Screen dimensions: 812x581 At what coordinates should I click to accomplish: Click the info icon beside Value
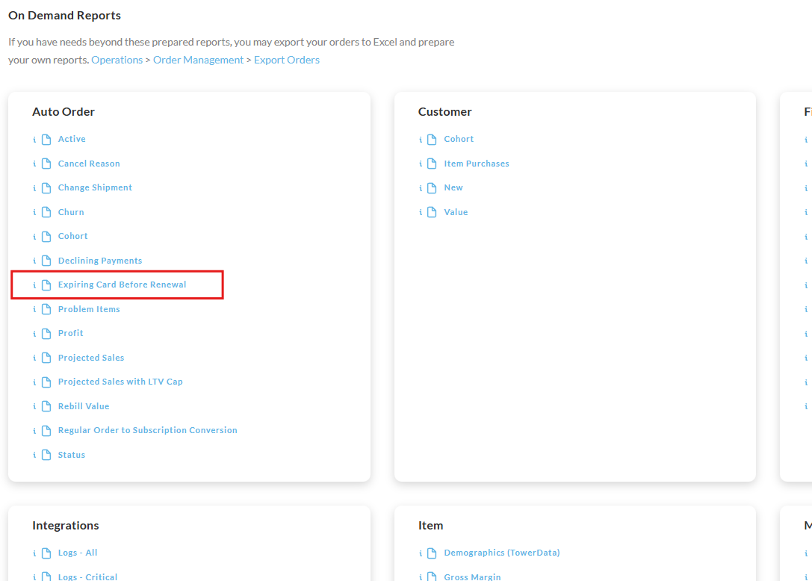(421, 212)
